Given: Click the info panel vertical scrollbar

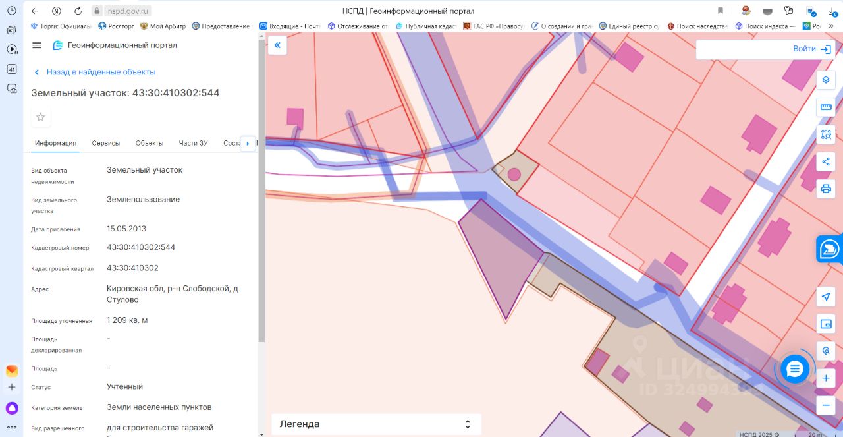Looking at the screenshot, I should coord(261,191).
